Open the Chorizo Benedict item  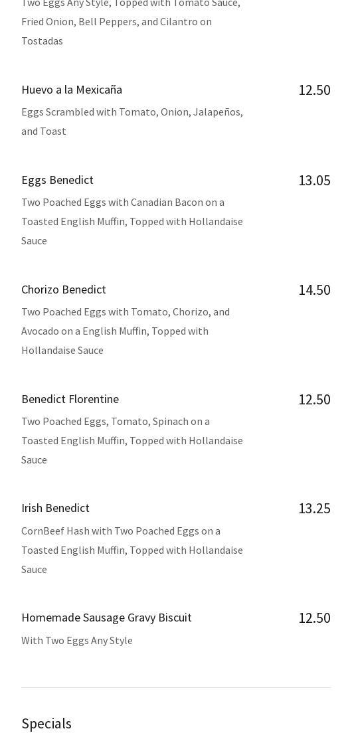pos(64,289)
